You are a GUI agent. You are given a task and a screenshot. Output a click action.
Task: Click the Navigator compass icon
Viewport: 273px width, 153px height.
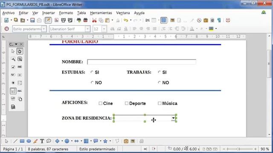199,20
